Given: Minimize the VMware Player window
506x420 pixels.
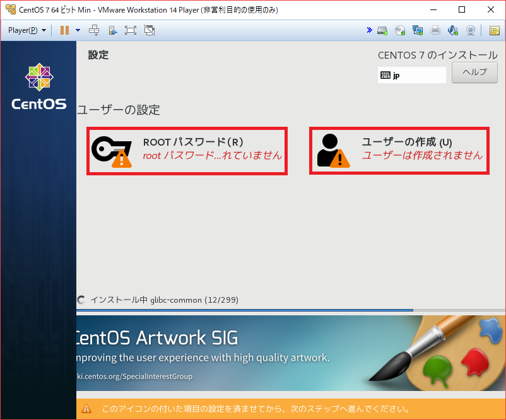Looking at the screenshot, I should click(433, 9).
